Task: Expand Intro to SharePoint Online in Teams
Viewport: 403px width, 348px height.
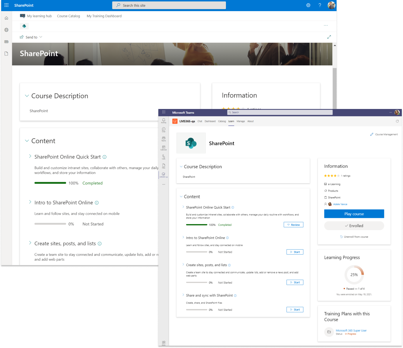Action: click(183, 238)
